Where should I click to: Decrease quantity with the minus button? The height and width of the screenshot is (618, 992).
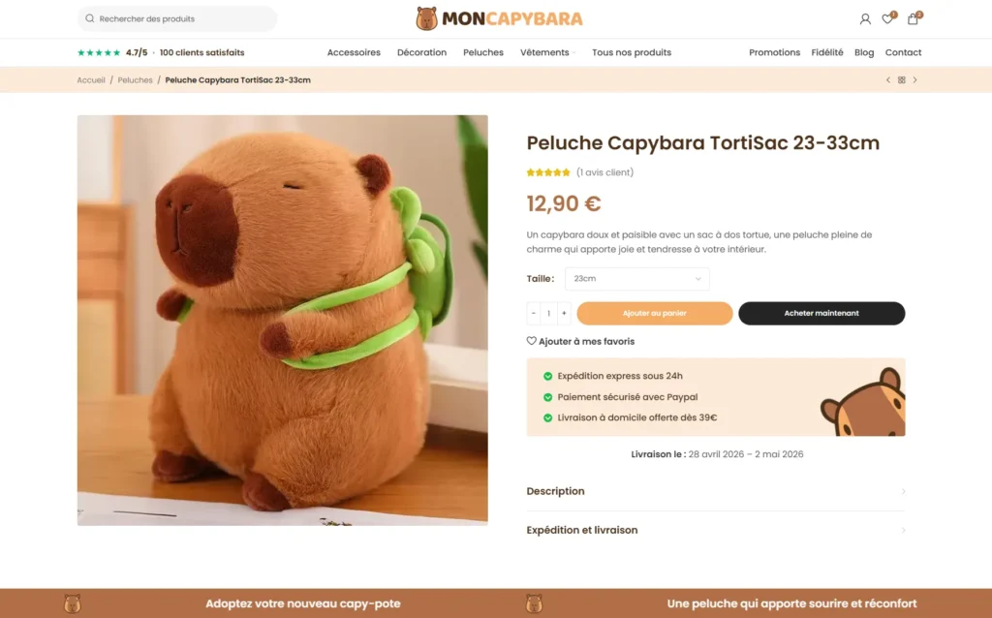(534, 313)
